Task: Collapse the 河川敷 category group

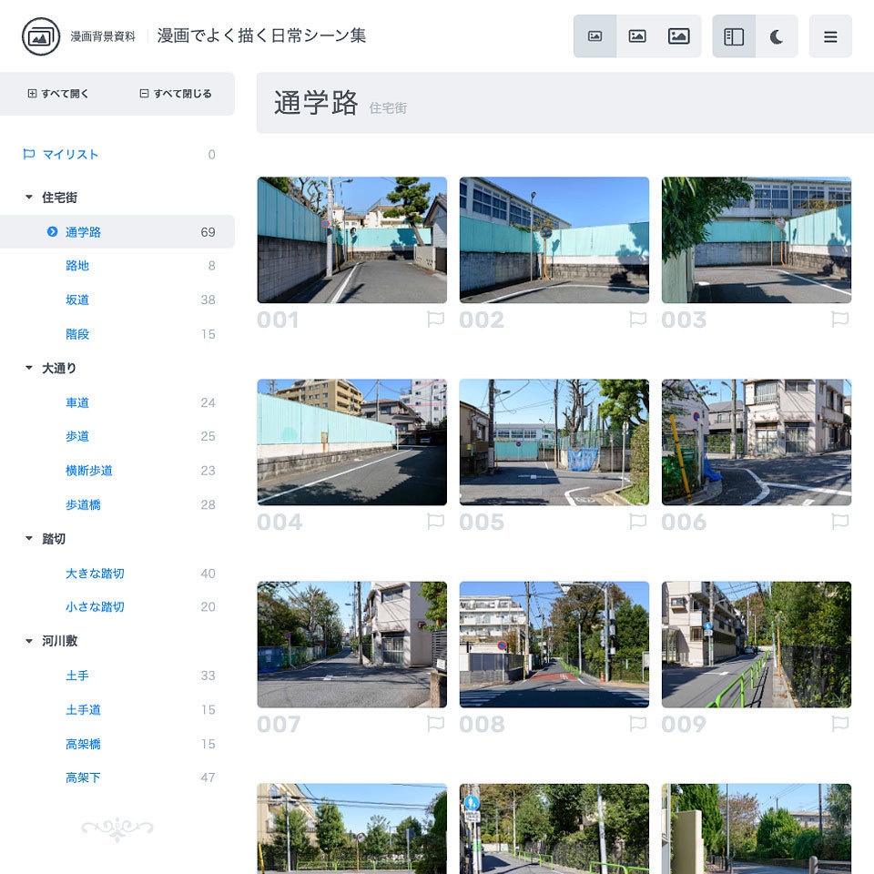Action: tap(27, 640)
